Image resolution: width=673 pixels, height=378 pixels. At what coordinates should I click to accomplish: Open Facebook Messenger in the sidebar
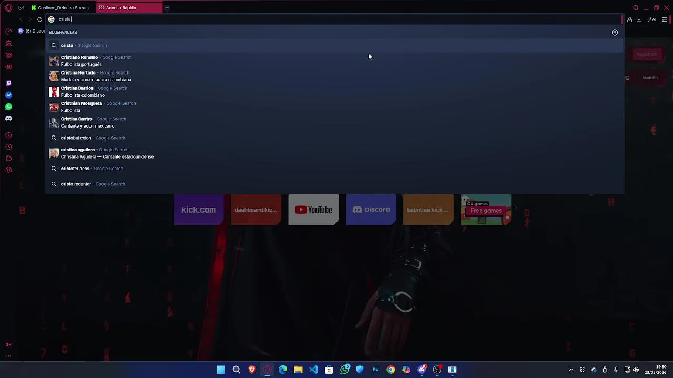tap(8, 95)
